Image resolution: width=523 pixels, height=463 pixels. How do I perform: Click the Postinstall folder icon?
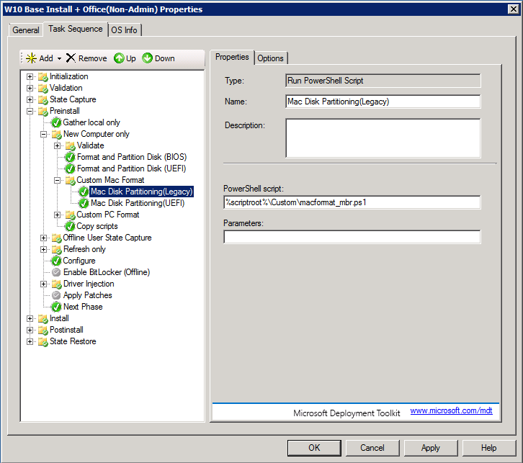43,331
